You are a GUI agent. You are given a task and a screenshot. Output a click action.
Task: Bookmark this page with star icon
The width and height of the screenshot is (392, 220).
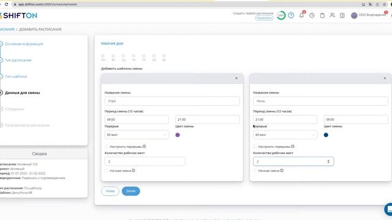tap(385, 4)
